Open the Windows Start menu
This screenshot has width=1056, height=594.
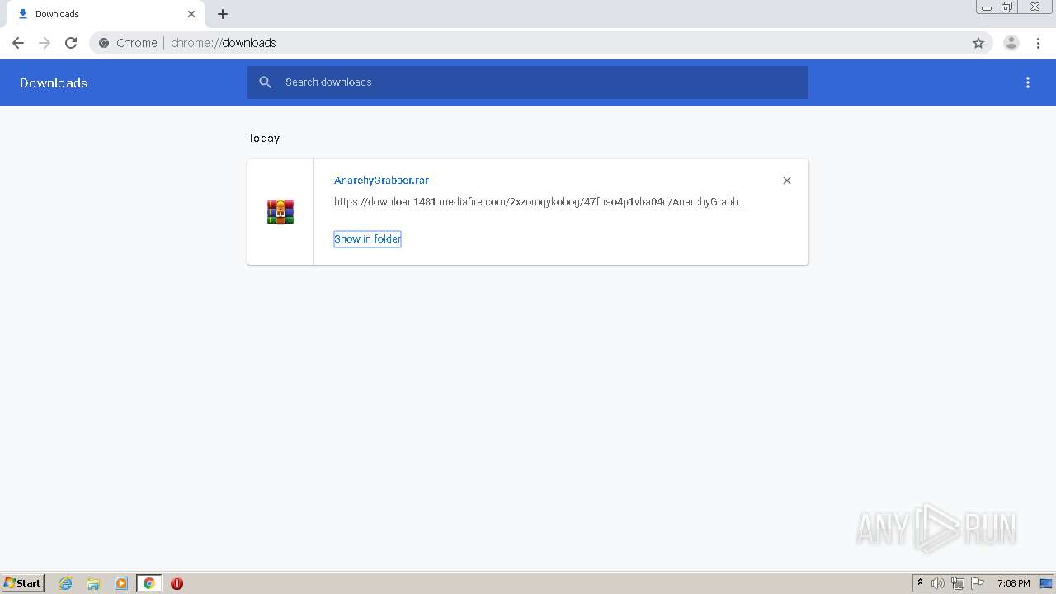(23, 583)
